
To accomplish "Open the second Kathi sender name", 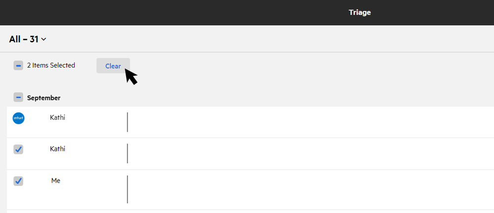I will click(57, 149).
